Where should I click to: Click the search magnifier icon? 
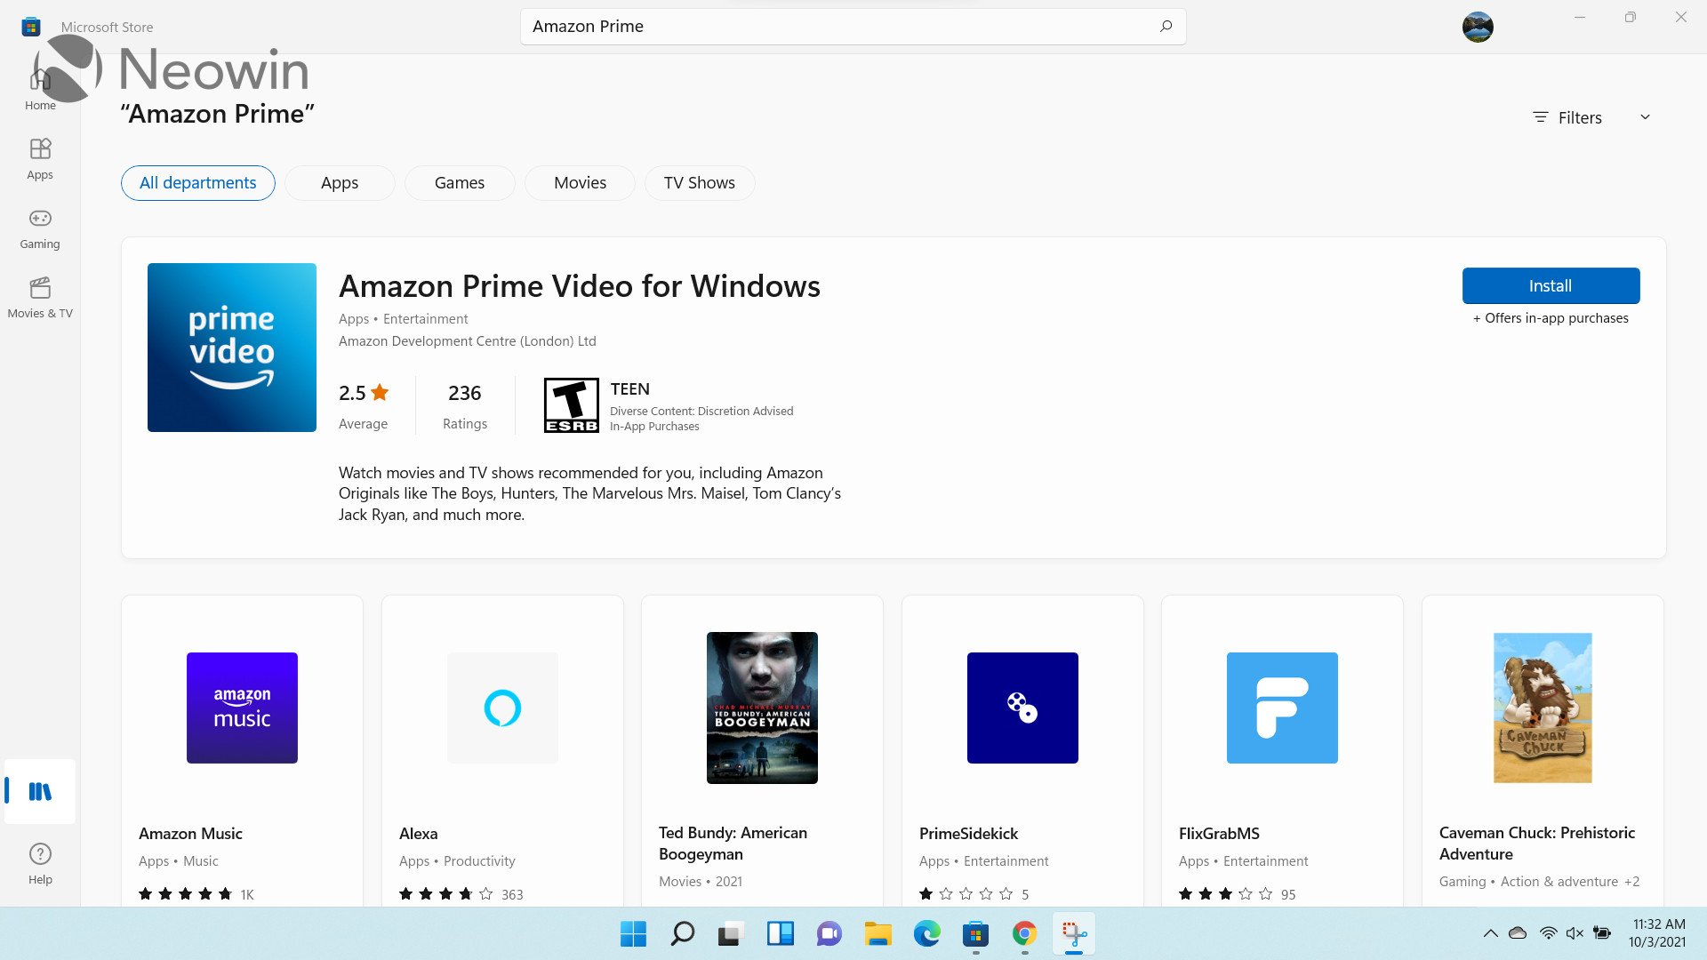pyautogui.click(x=1166, y=27)
